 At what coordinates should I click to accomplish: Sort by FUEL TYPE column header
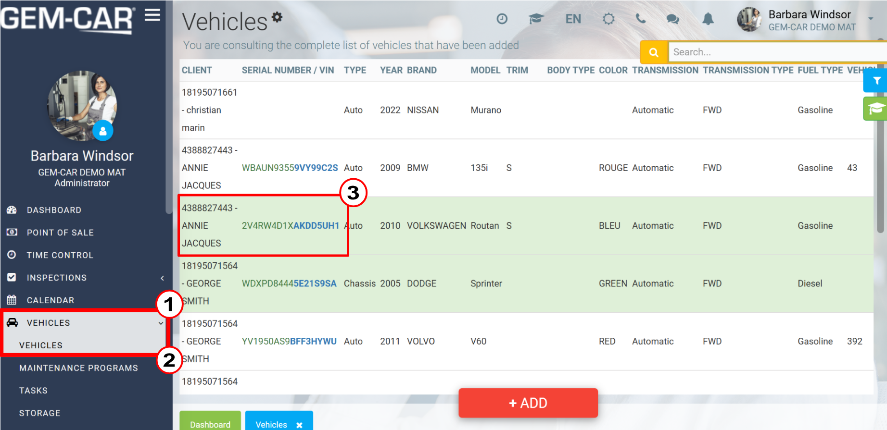point(820,70)
